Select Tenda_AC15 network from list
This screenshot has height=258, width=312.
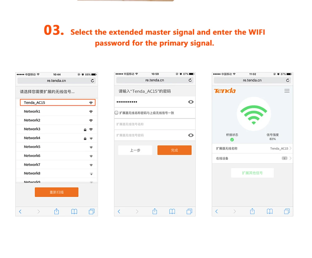58,103
